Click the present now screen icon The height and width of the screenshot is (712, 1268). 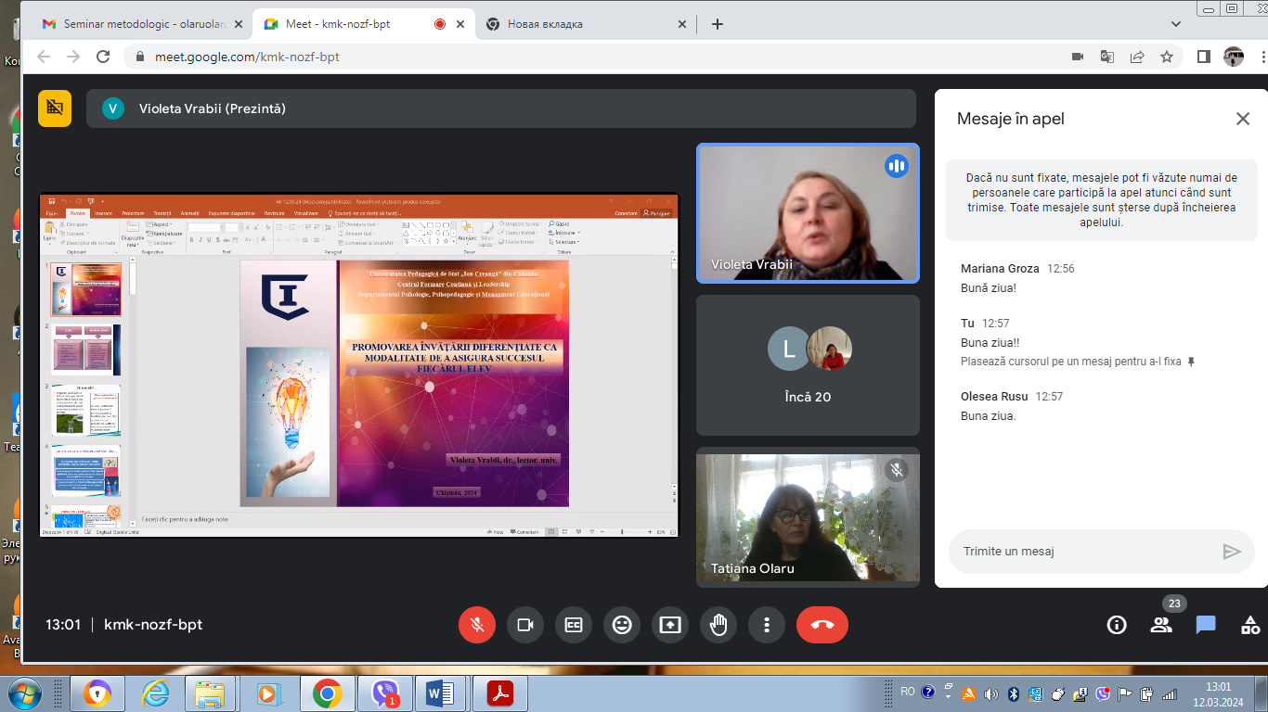click(x=670, y=625)
